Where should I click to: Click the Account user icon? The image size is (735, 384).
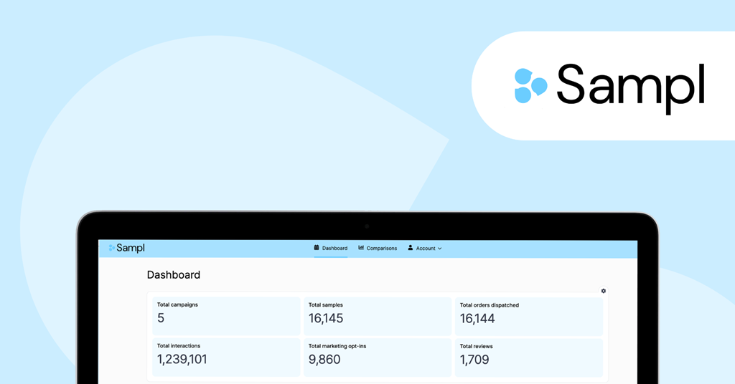(x=410, y=248)
